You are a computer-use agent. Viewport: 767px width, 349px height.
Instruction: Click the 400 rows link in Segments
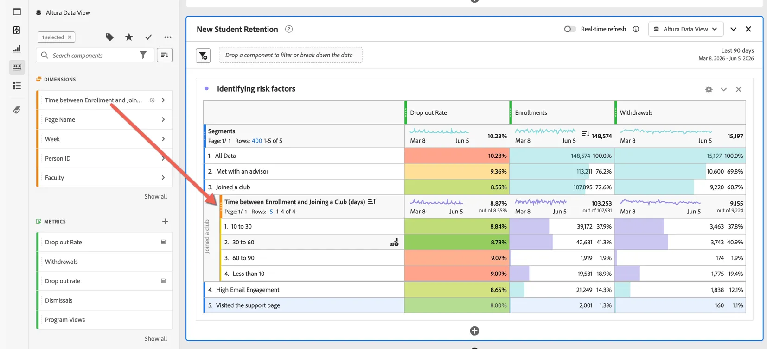[257, 141]
